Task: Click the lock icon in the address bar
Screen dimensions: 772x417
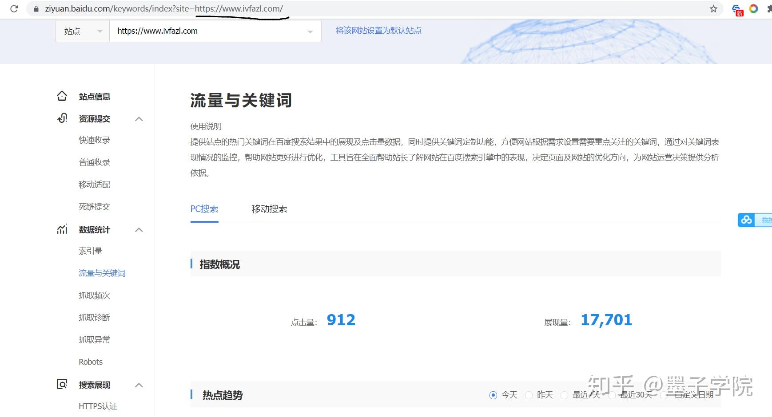Action: [36, 9]
